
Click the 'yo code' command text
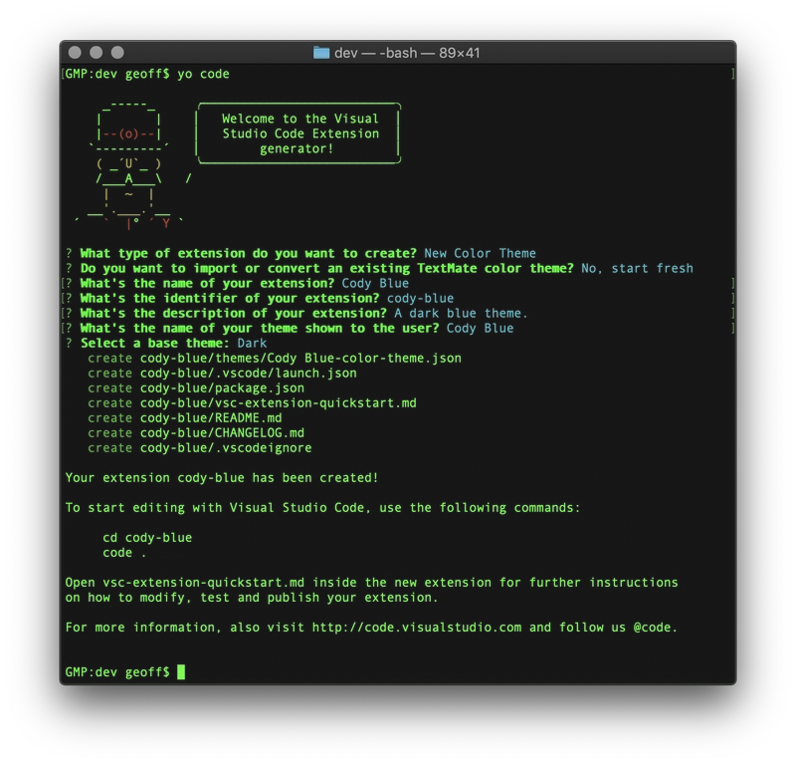203,75
